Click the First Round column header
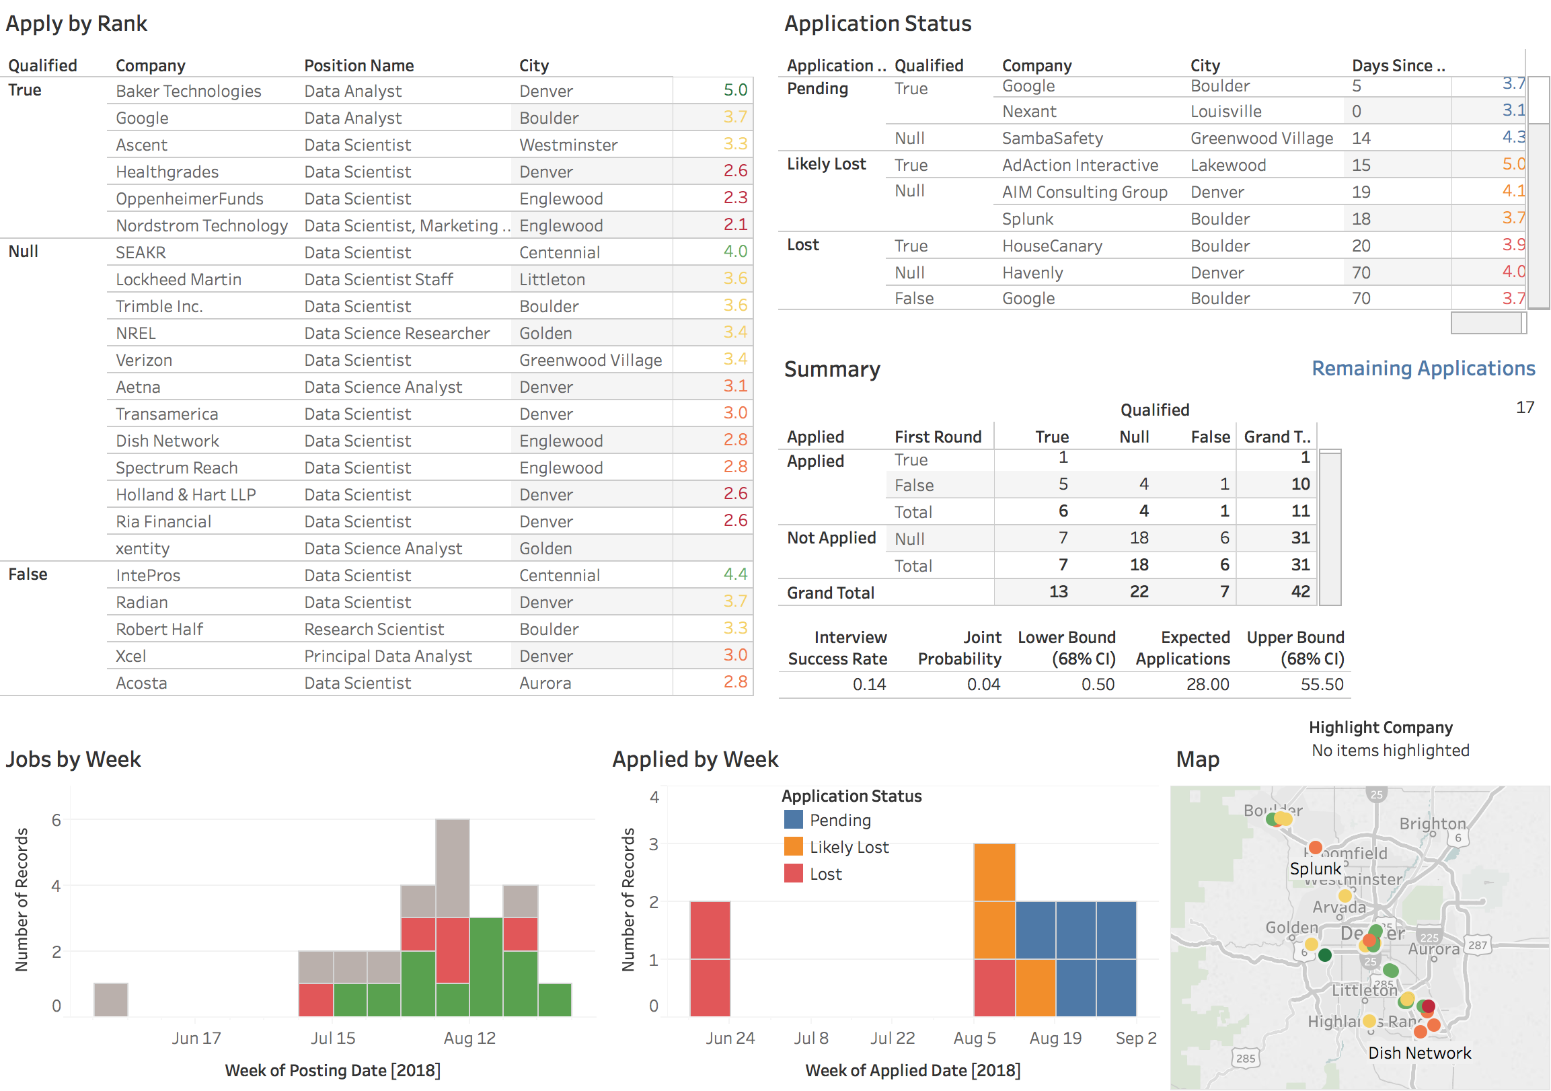This screenshot has height=1091, width=1551. (x=938, y=437)
